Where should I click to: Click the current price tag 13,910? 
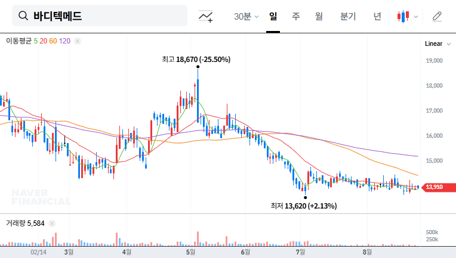click(439, 187)
